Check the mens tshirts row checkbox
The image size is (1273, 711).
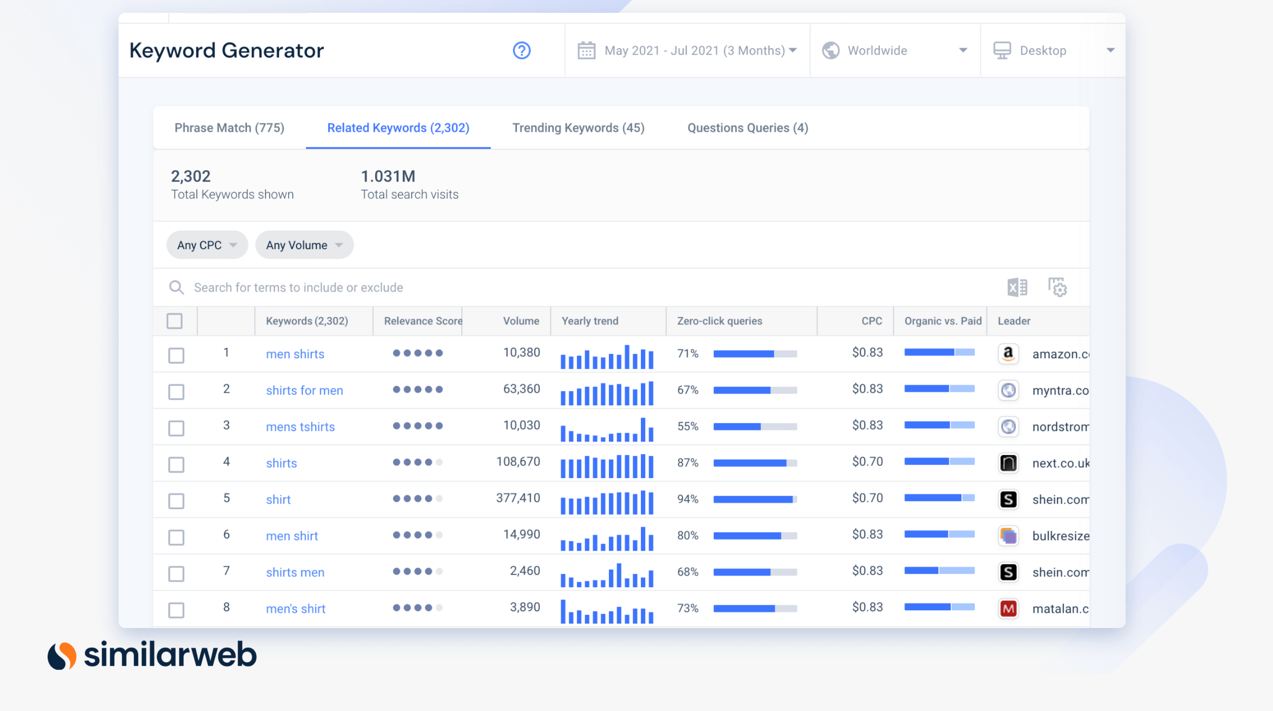[176, 428]
